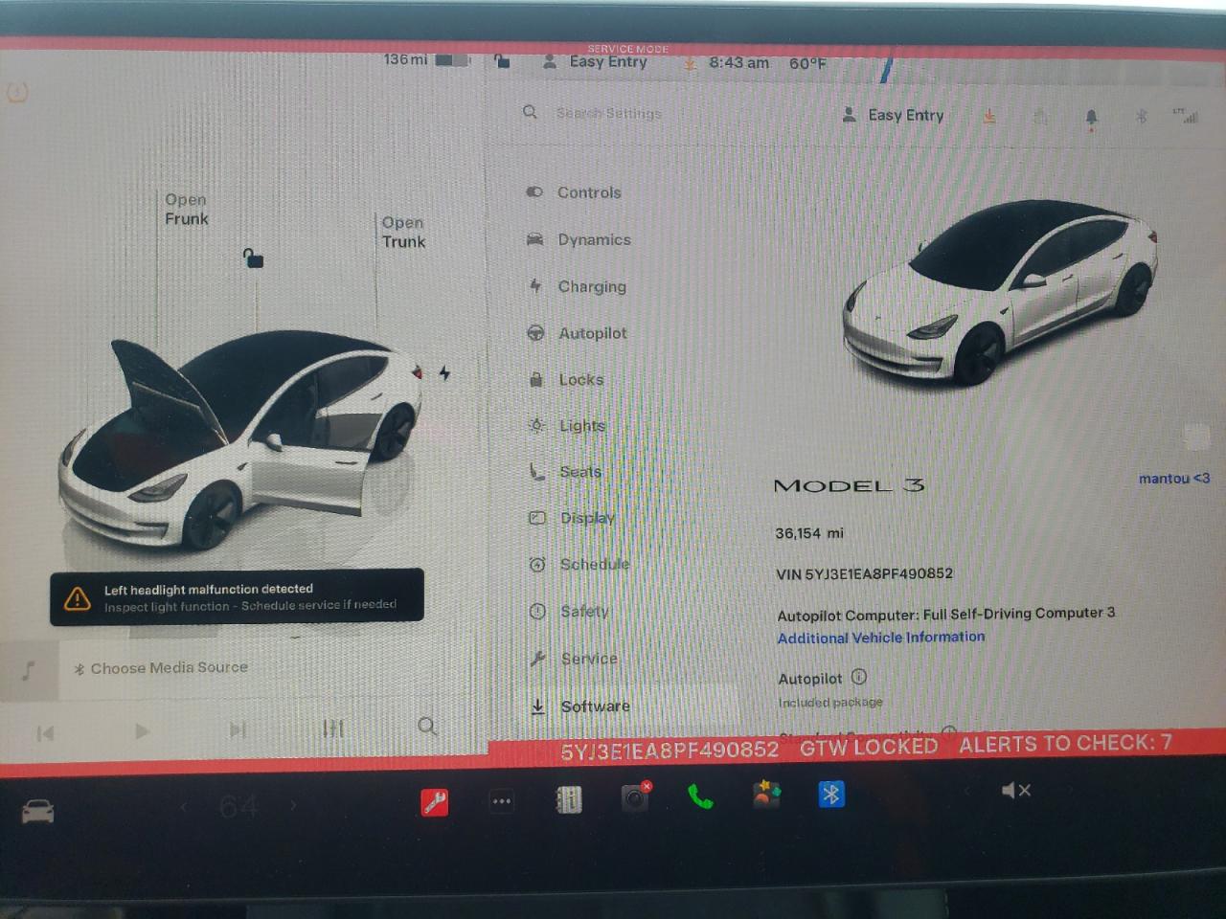Image resolution: width=1226 pixels, height=919 pixels.
Task: Select the Software settings menu
Action: pyautogui.click(x=580, y=706)
